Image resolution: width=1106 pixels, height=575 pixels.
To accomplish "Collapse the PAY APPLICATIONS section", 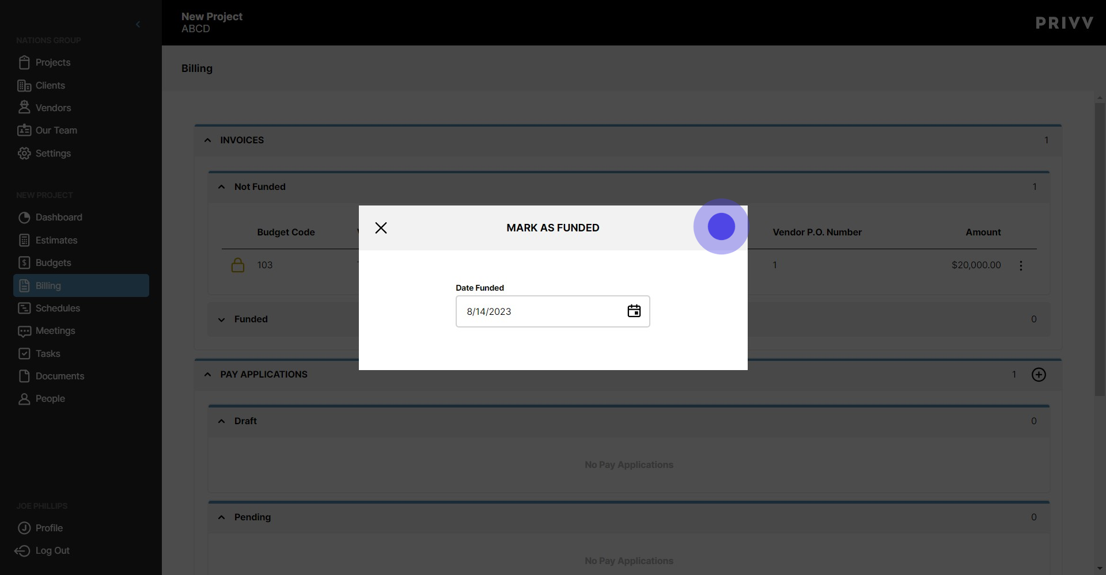I will click(x=208, y=374).
